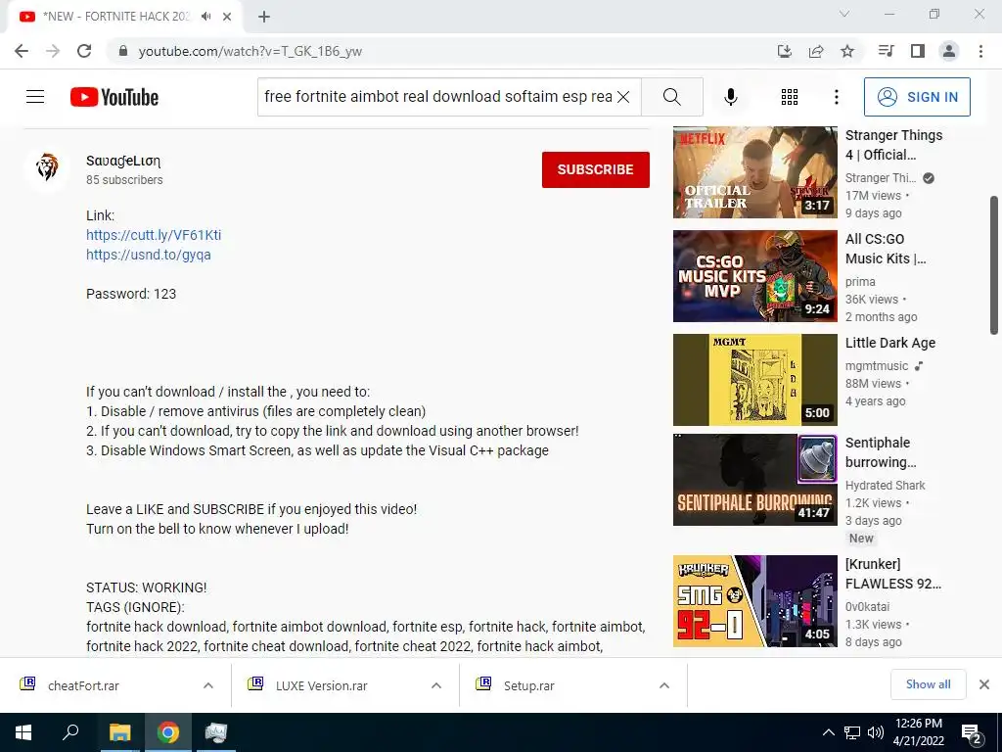Go back with the browser back arrow
Image resolution: width=1002 pixels, height=752 pixels.
click(x=22, y=51)
